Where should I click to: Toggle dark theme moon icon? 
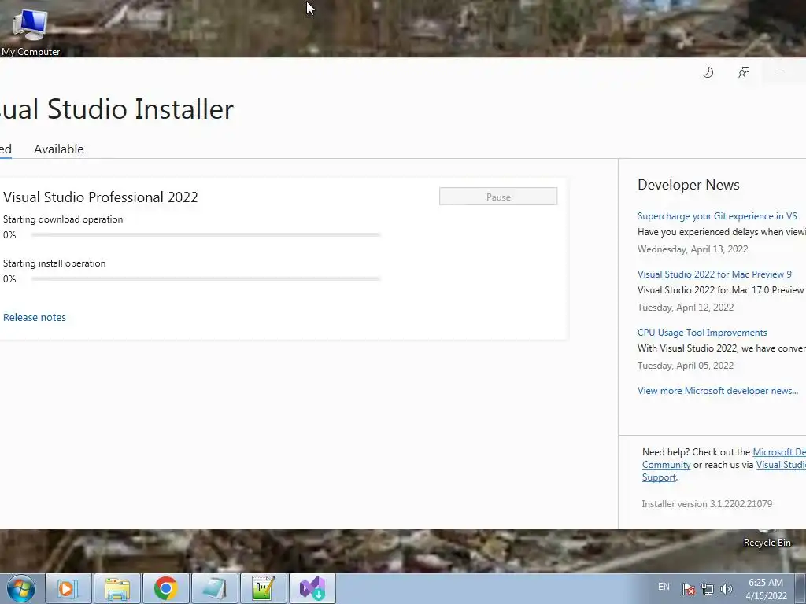[x=708, y=72]
